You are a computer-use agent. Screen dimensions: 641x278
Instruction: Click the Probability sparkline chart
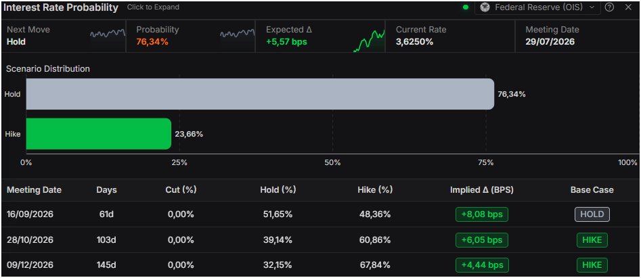point(238,34)
